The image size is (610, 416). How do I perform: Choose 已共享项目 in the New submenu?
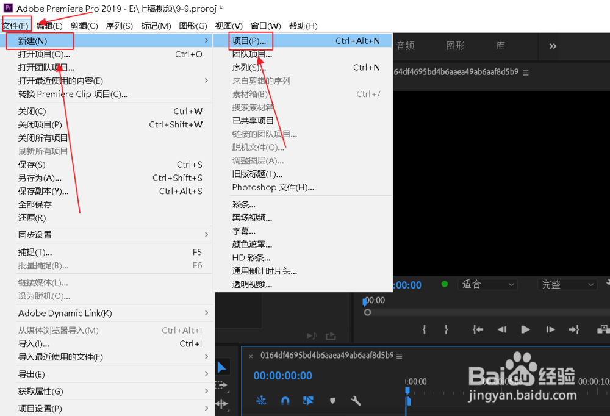(303, 121)
